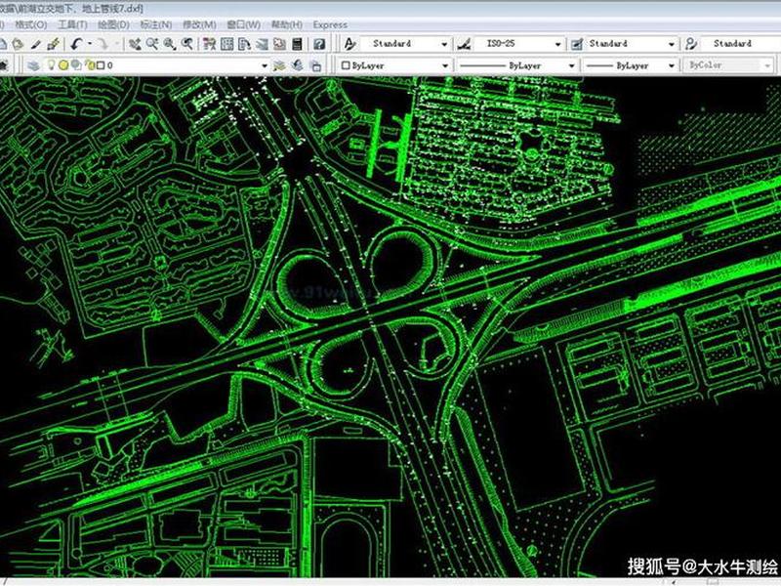
Task: Click the Dimension Style icon
Action: click(464, 44)
